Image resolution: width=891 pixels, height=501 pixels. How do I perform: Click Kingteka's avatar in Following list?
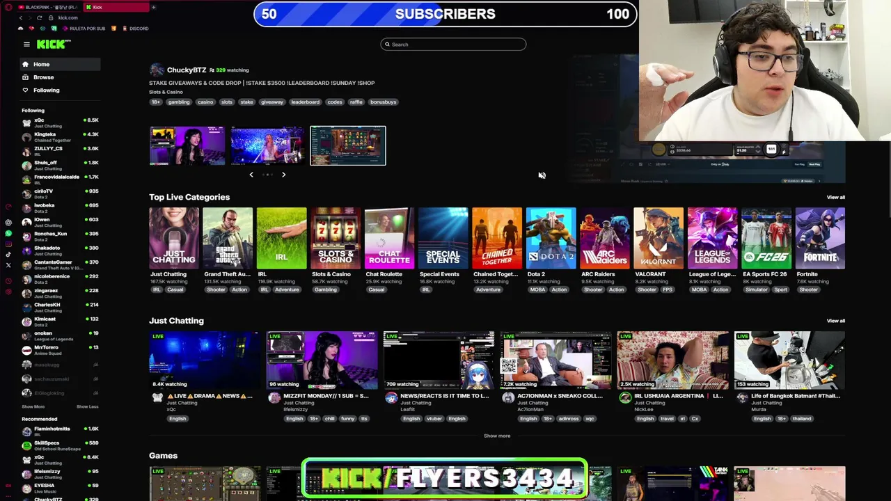click(x=26, y=137)
